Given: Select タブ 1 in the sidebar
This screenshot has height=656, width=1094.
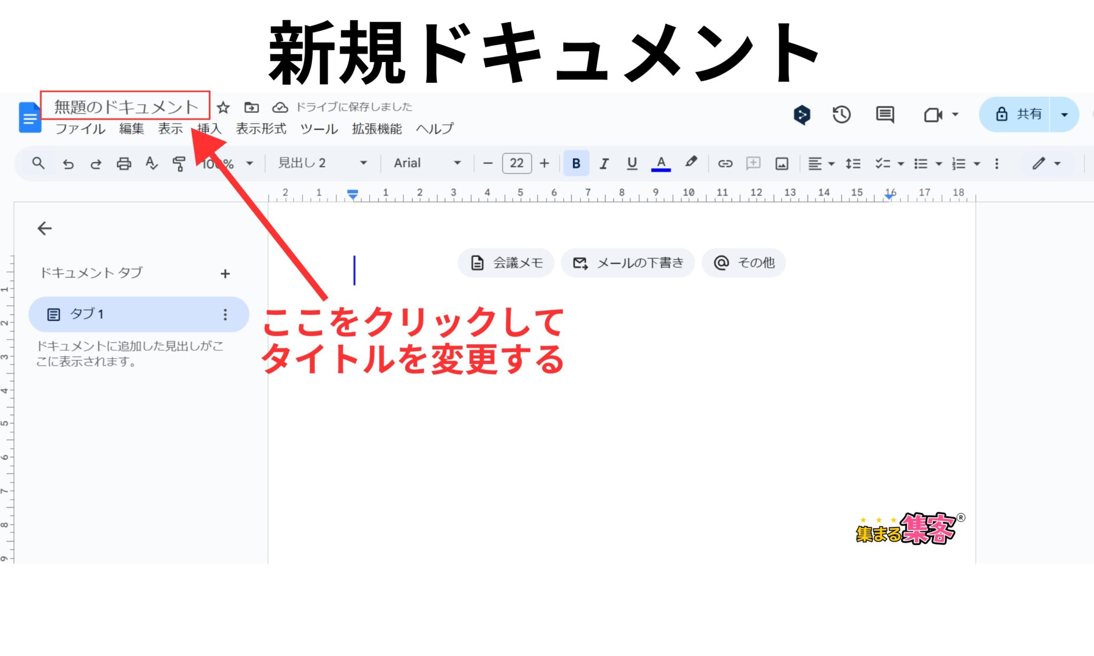Looking at the screenshot, I should pyautogui.click(x=138, y=314).
